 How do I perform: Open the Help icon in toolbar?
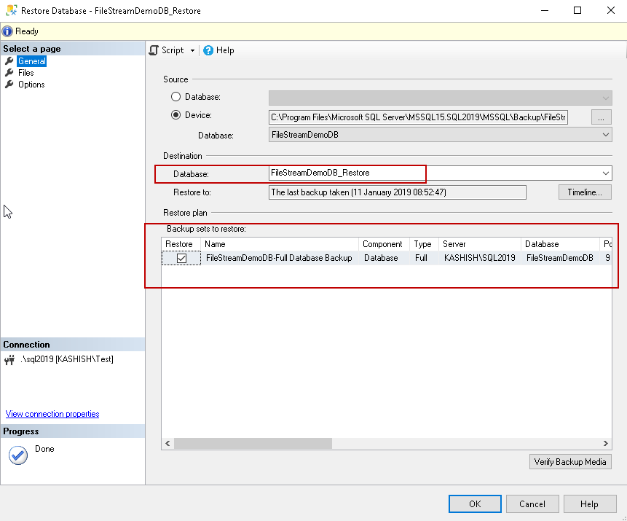[208, 50]
